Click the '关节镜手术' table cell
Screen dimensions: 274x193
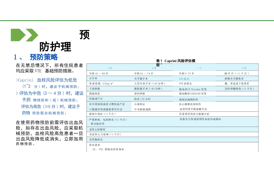141,79
